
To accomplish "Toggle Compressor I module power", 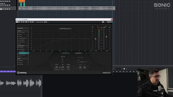I will point(18,38).
